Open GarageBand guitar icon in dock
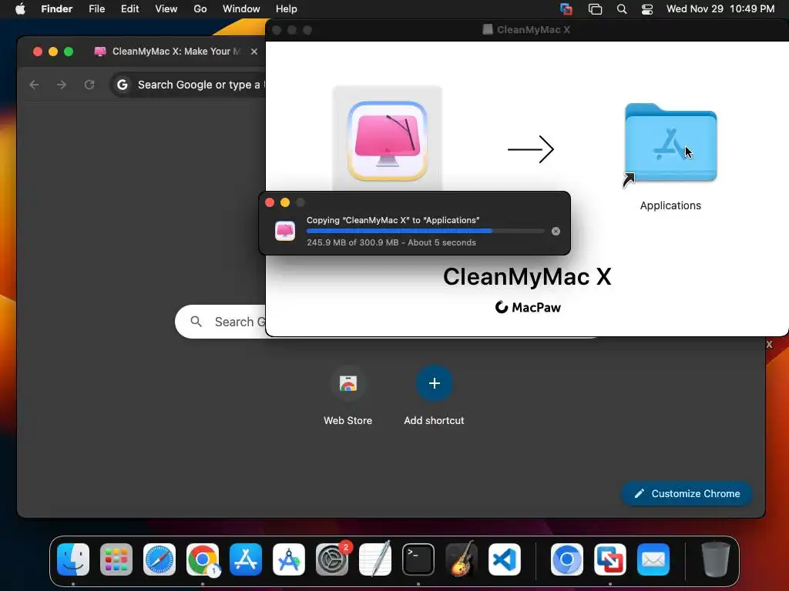This screenshot has height=591, width=789. pyautogui.click(x=462, y=559)
